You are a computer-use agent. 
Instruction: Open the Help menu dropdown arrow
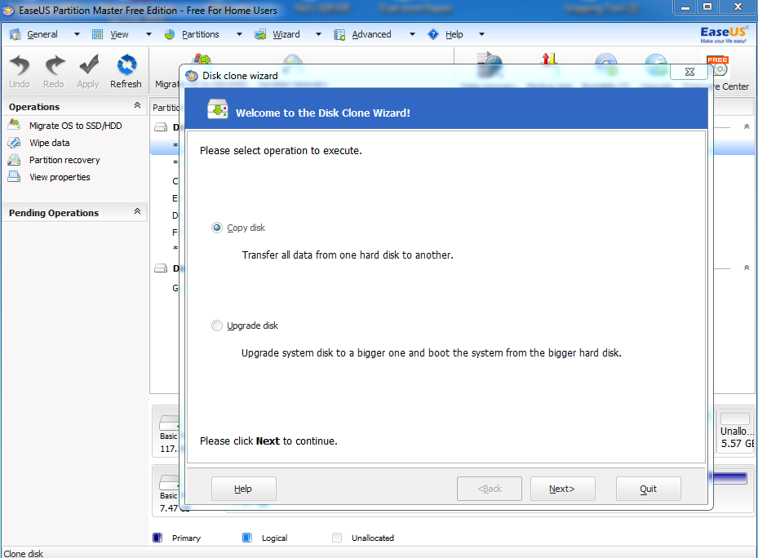point(481,34)
